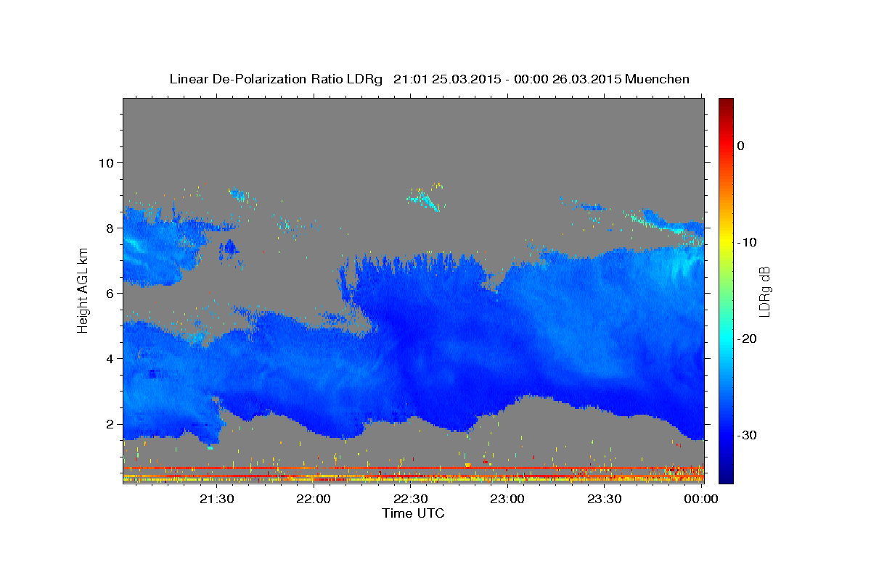This screenshot has width=871, height=580.
Task: Click the colorbar value 0 label
Action: tap(740, 146)
